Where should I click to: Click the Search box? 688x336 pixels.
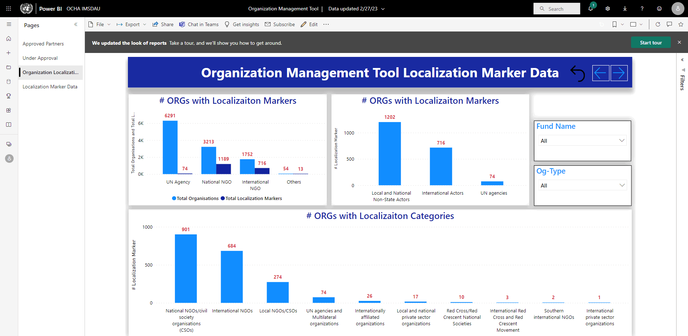tap(557, 9)
